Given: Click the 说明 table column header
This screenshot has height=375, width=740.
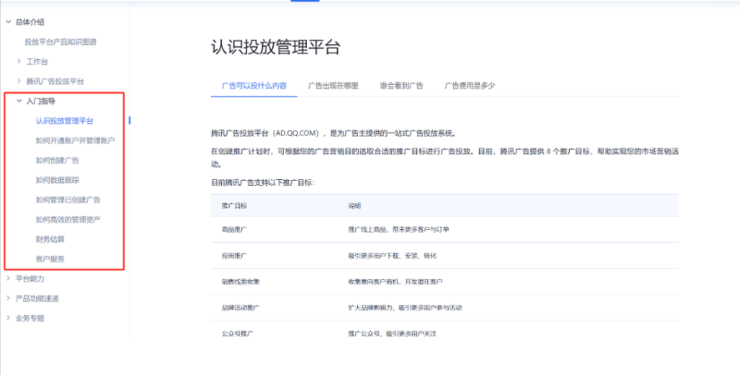Looking at the screenshot, I should point(354,206).
